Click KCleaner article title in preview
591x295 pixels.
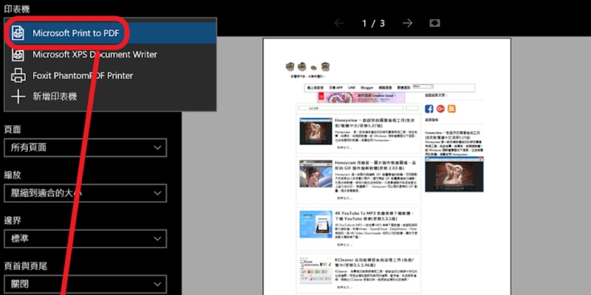375,263
